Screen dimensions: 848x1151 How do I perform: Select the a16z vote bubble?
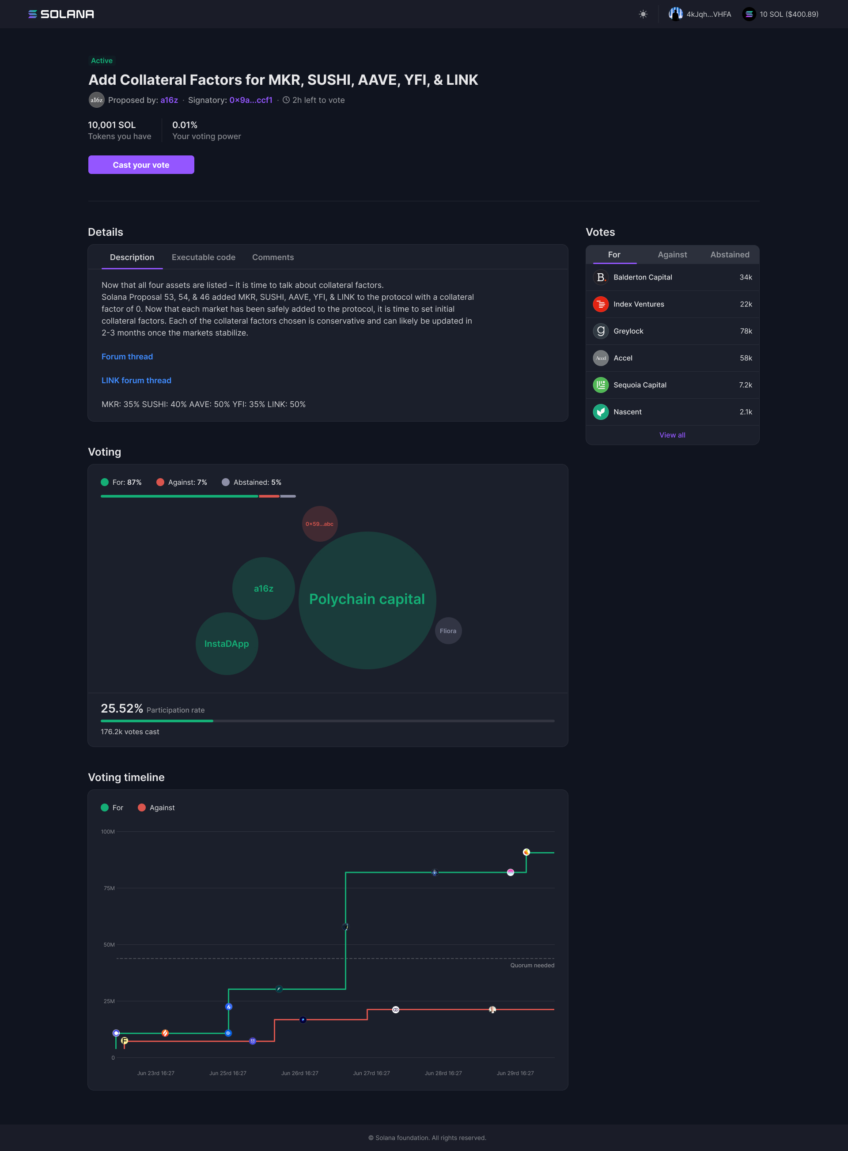pyautogui.click(x=263, y=589)
